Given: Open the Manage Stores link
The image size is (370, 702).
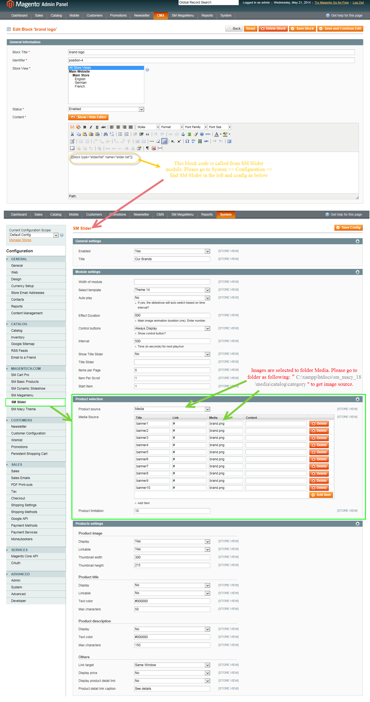Looking at the screenshot, I should pos(20,240).
